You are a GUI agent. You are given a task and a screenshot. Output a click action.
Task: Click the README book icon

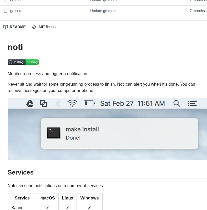[6, 27]
